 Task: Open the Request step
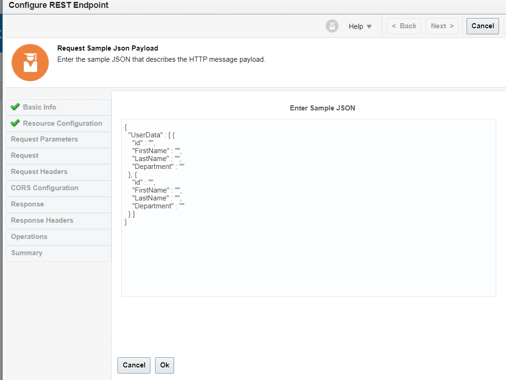[x=25, y=155]
